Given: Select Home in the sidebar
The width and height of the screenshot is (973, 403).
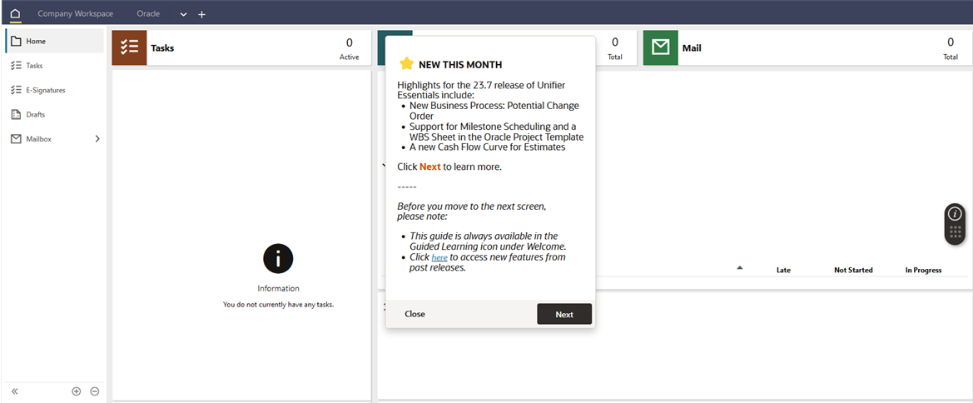Looking at the screenshot, I should pos(55,41).
